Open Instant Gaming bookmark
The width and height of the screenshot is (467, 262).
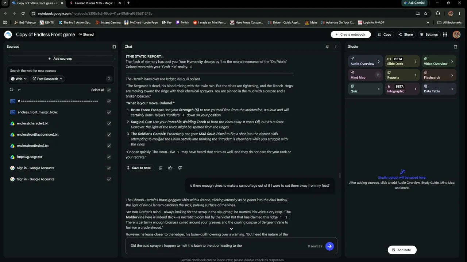(x=108, y=23)
